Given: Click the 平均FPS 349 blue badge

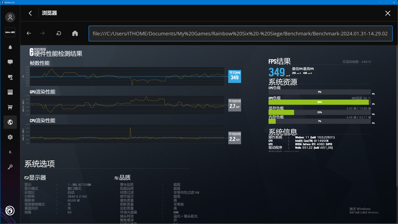Looking at the screenshot, I should click(234, 76).
